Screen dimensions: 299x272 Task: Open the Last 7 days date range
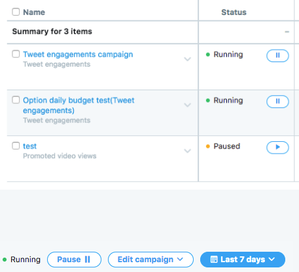[x=243, y=260]
